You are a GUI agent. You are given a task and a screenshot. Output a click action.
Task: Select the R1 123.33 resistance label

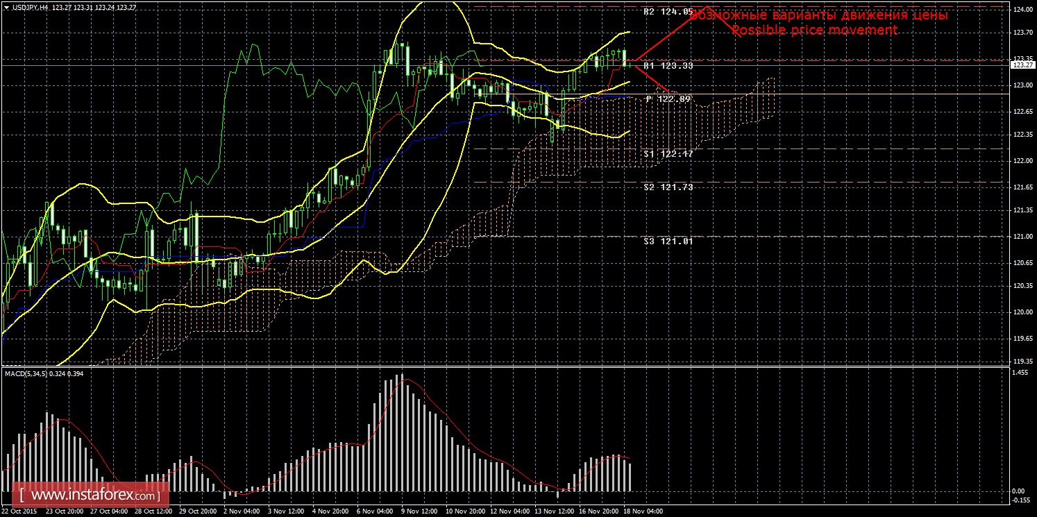tap(668, 65)
